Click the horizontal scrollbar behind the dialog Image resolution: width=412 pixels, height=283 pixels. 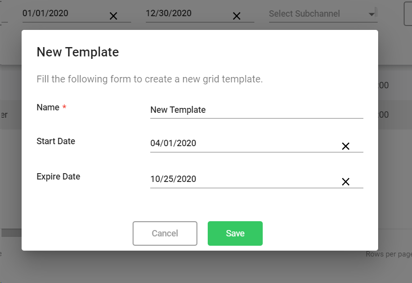pos(12,233)
